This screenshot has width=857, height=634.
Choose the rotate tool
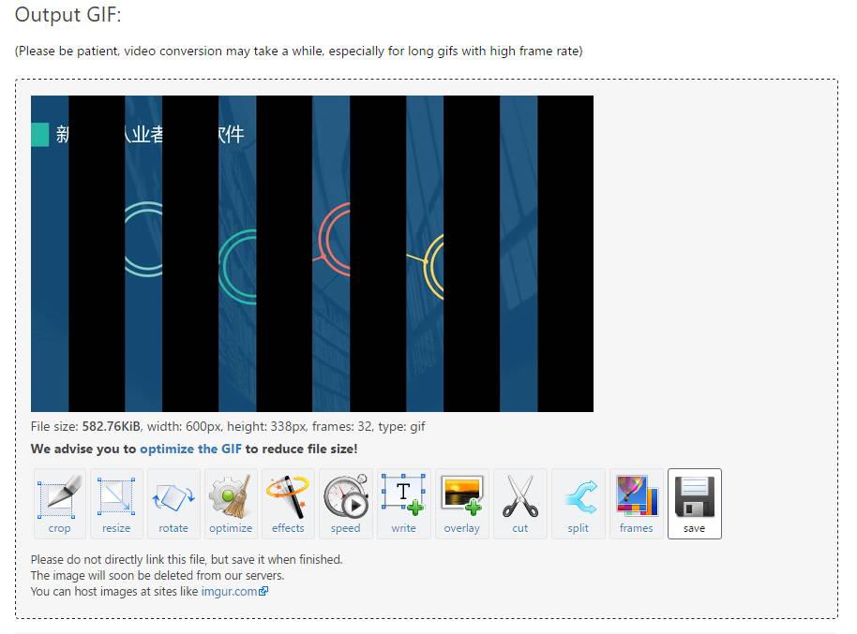click(x=173, y=503)
